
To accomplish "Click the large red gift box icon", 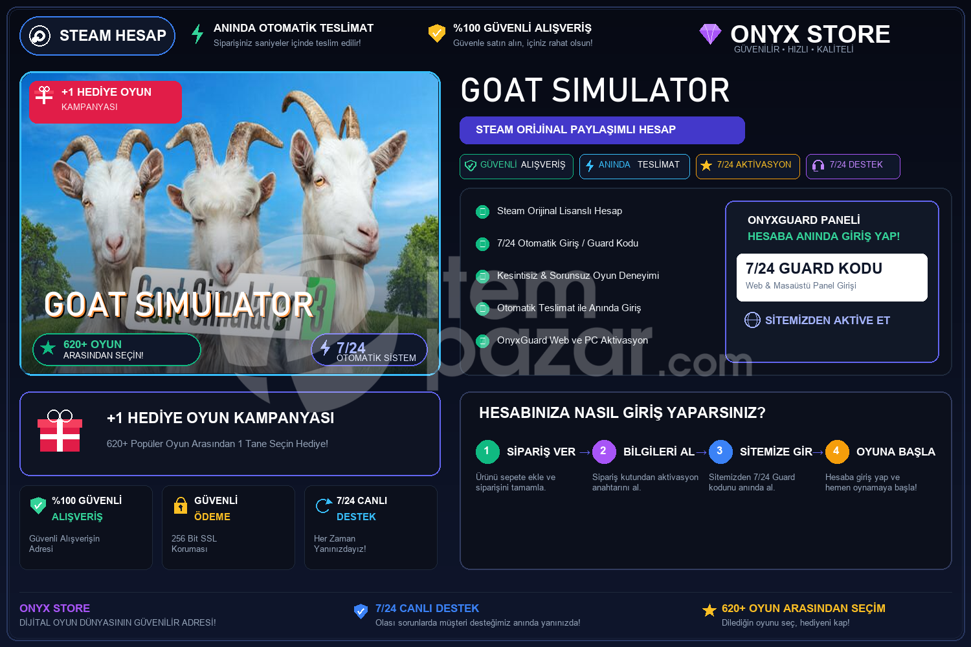I will pos(60,431).
